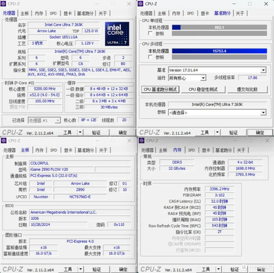The image size is (274, 273).
Task: Click the 北桥频率 3795.5 MHz value
Action: coord(245,175)
